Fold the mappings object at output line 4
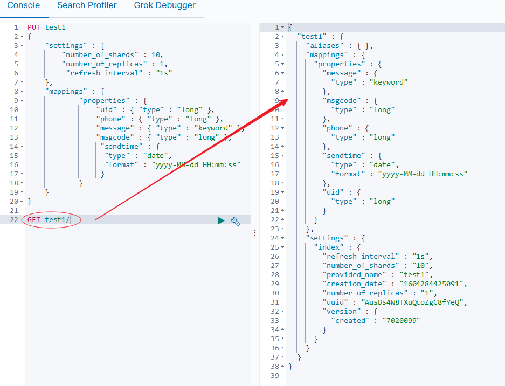 point(283,55)
